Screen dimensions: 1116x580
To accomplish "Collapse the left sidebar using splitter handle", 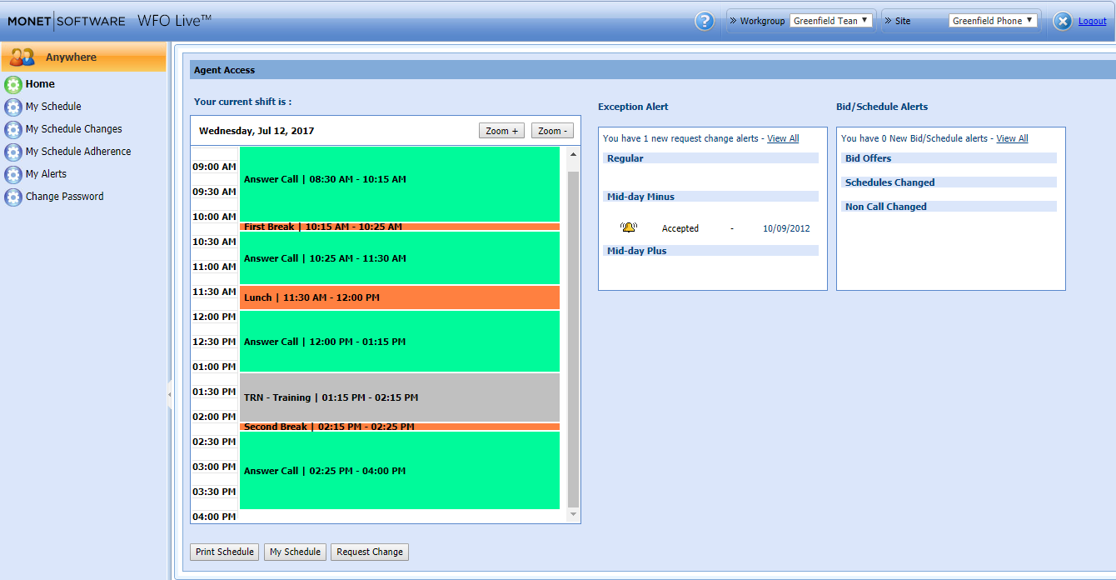I will 170,394.
